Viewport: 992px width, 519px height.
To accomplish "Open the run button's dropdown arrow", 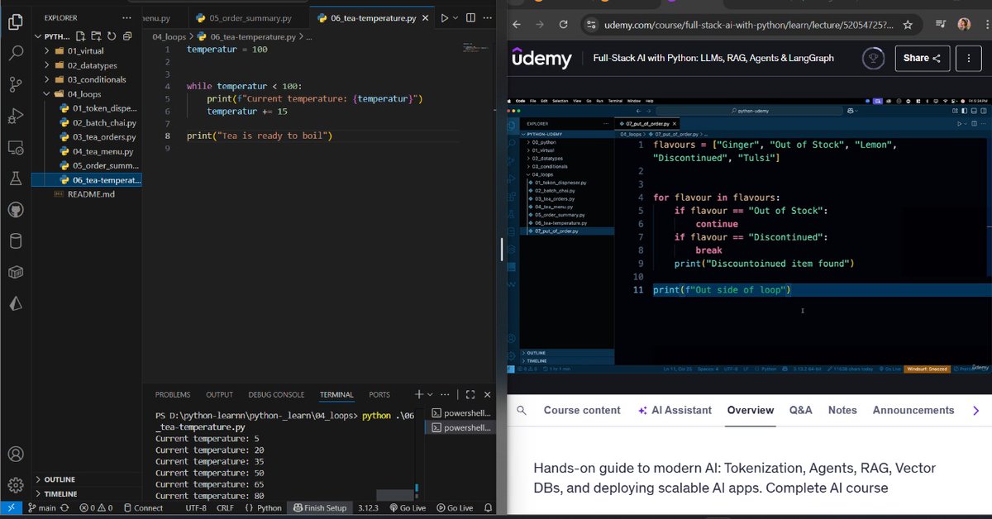I will (456, 17).
